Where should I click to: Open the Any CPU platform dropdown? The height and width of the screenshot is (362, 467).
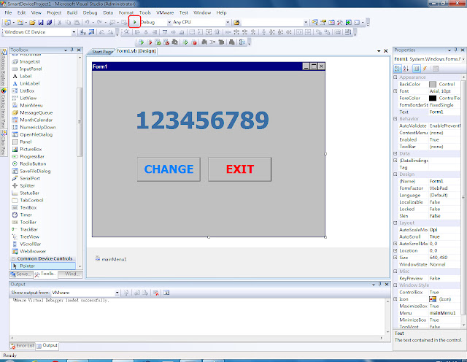pyautogui.click(x=228, y=23)
